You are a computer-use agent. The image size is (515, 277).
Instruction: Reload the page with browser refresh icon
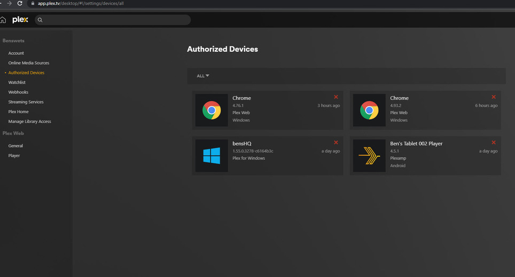20,3
